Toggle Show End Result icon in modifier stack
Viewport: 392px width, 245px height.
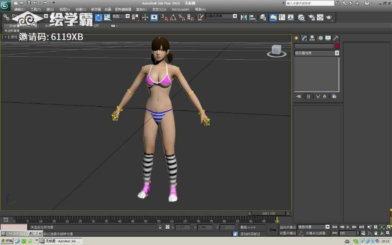(309, 96)
